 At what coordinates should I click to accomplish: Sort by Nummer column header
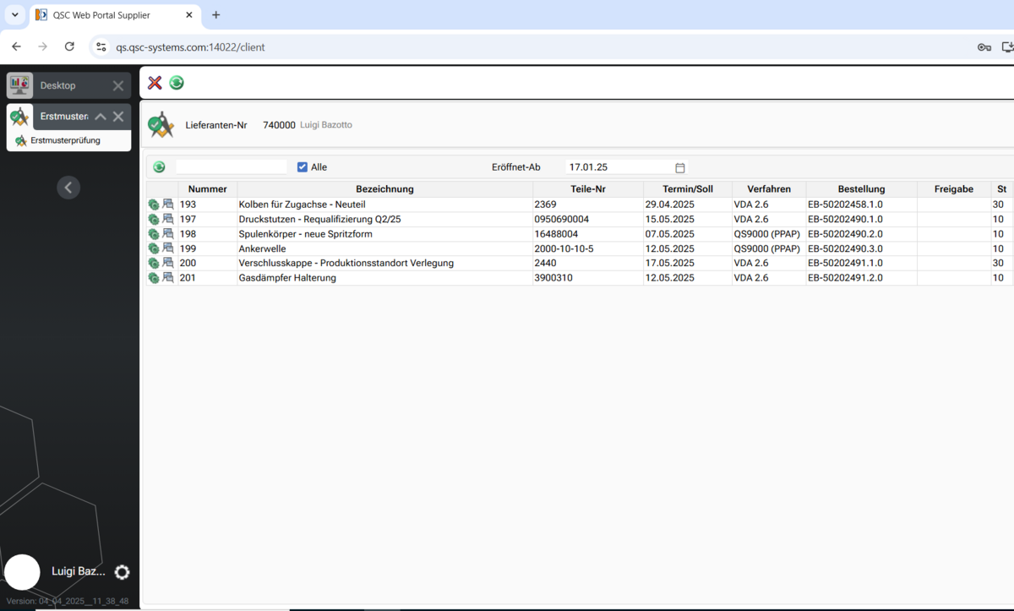click(x=207, y=189)
